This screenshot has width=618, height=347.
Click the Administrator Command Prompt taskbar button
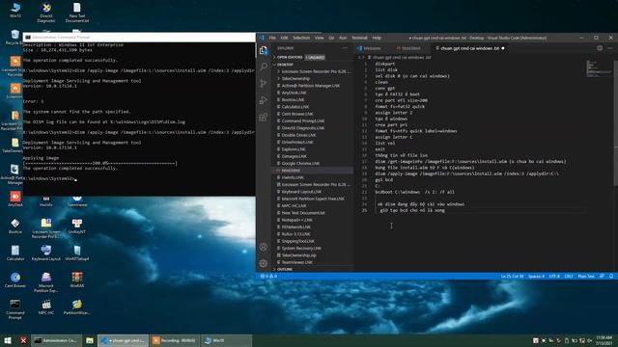(56, 340)
